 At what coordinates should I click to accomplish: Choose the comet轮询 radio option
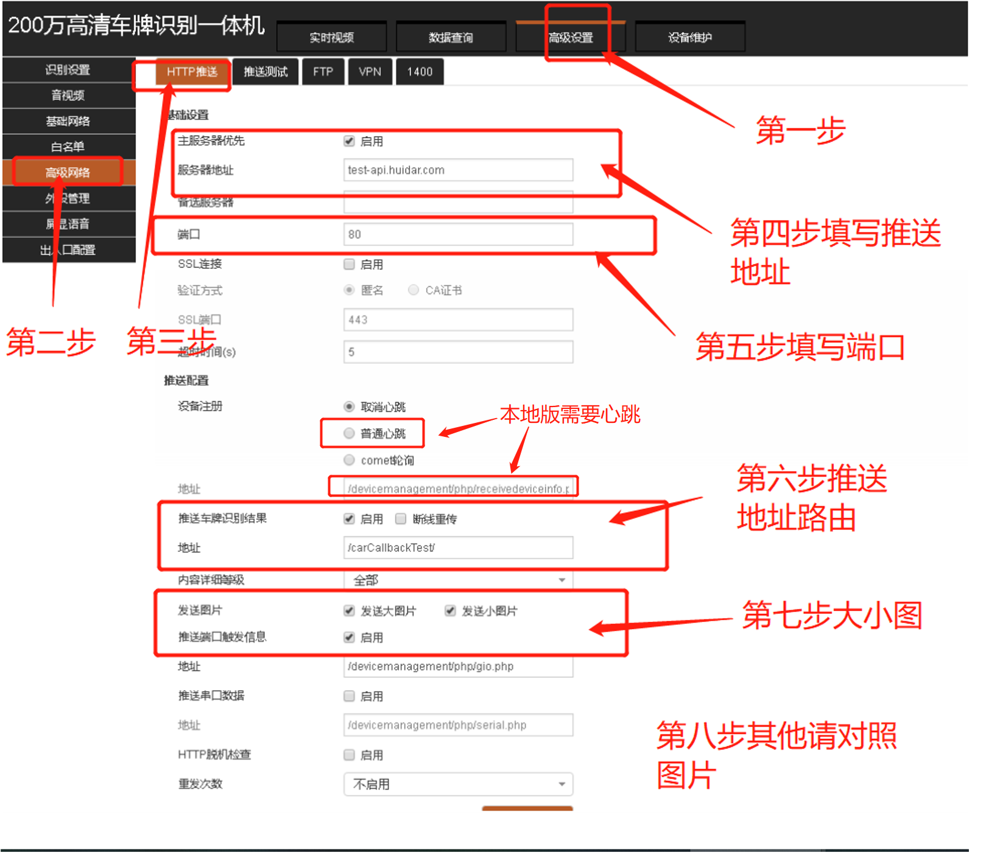349,460
